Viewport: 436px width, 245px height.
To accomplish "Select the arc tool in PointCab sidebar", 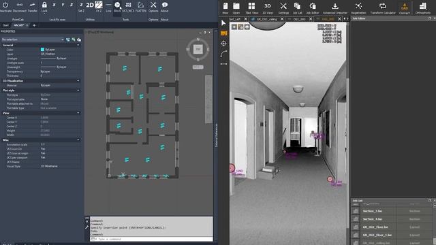I will [x=223, y=54].
